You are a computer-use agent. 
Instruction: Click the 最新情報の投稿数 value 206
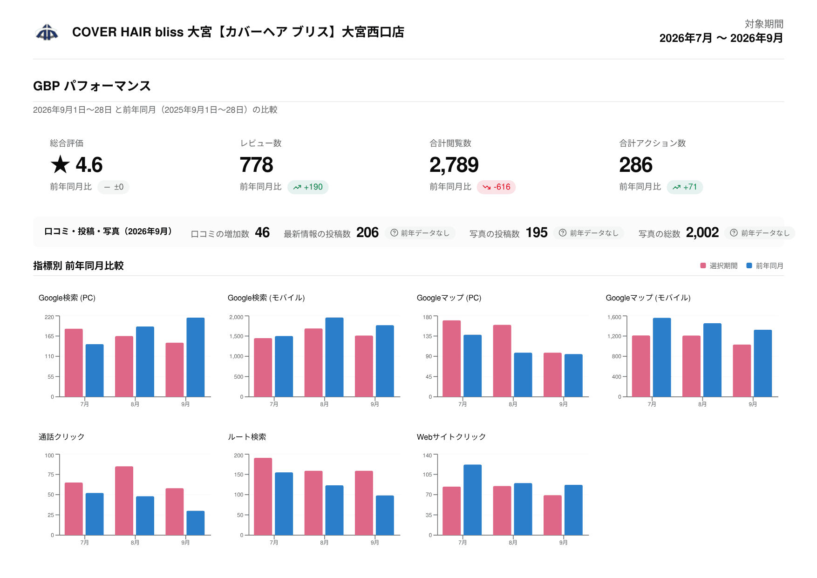(x=368, y=233)
